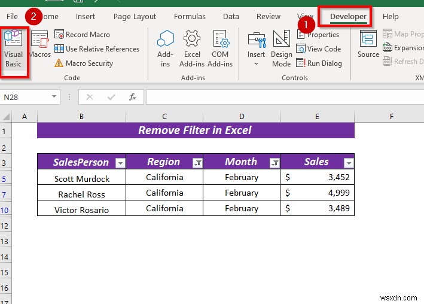Toggle Use Relative References
424x304 pixels.
click(x=97, y=49)
